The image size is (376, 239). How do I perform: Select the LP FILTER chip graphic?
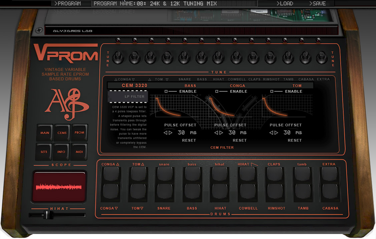point(127,97)
